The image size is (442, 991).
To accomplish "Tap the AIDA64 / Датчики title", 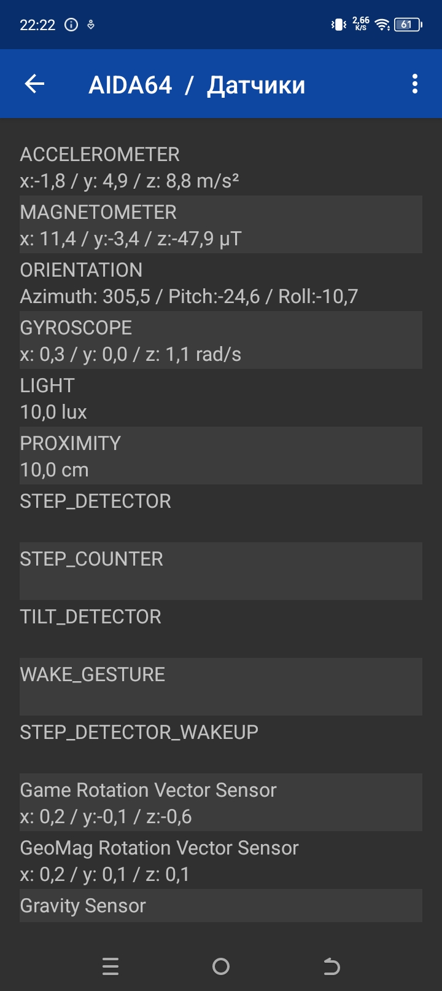I will [196, 85].
